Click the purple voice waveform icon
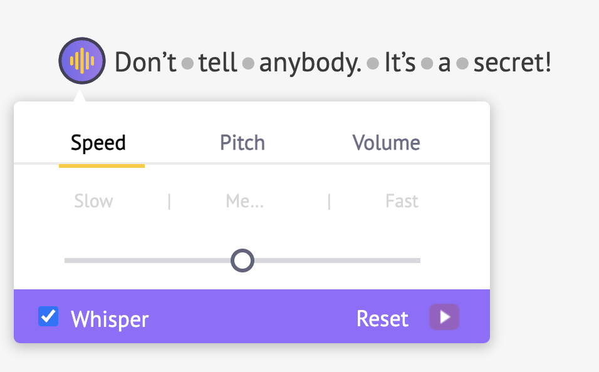This screenshot has width=599, height=372. tap(81, 61)
